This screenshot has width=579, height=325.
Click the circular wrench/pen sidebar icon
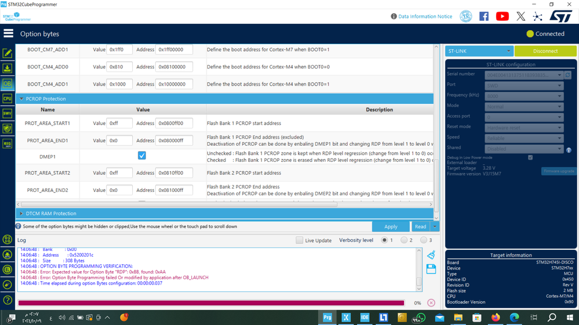[8, 285]
